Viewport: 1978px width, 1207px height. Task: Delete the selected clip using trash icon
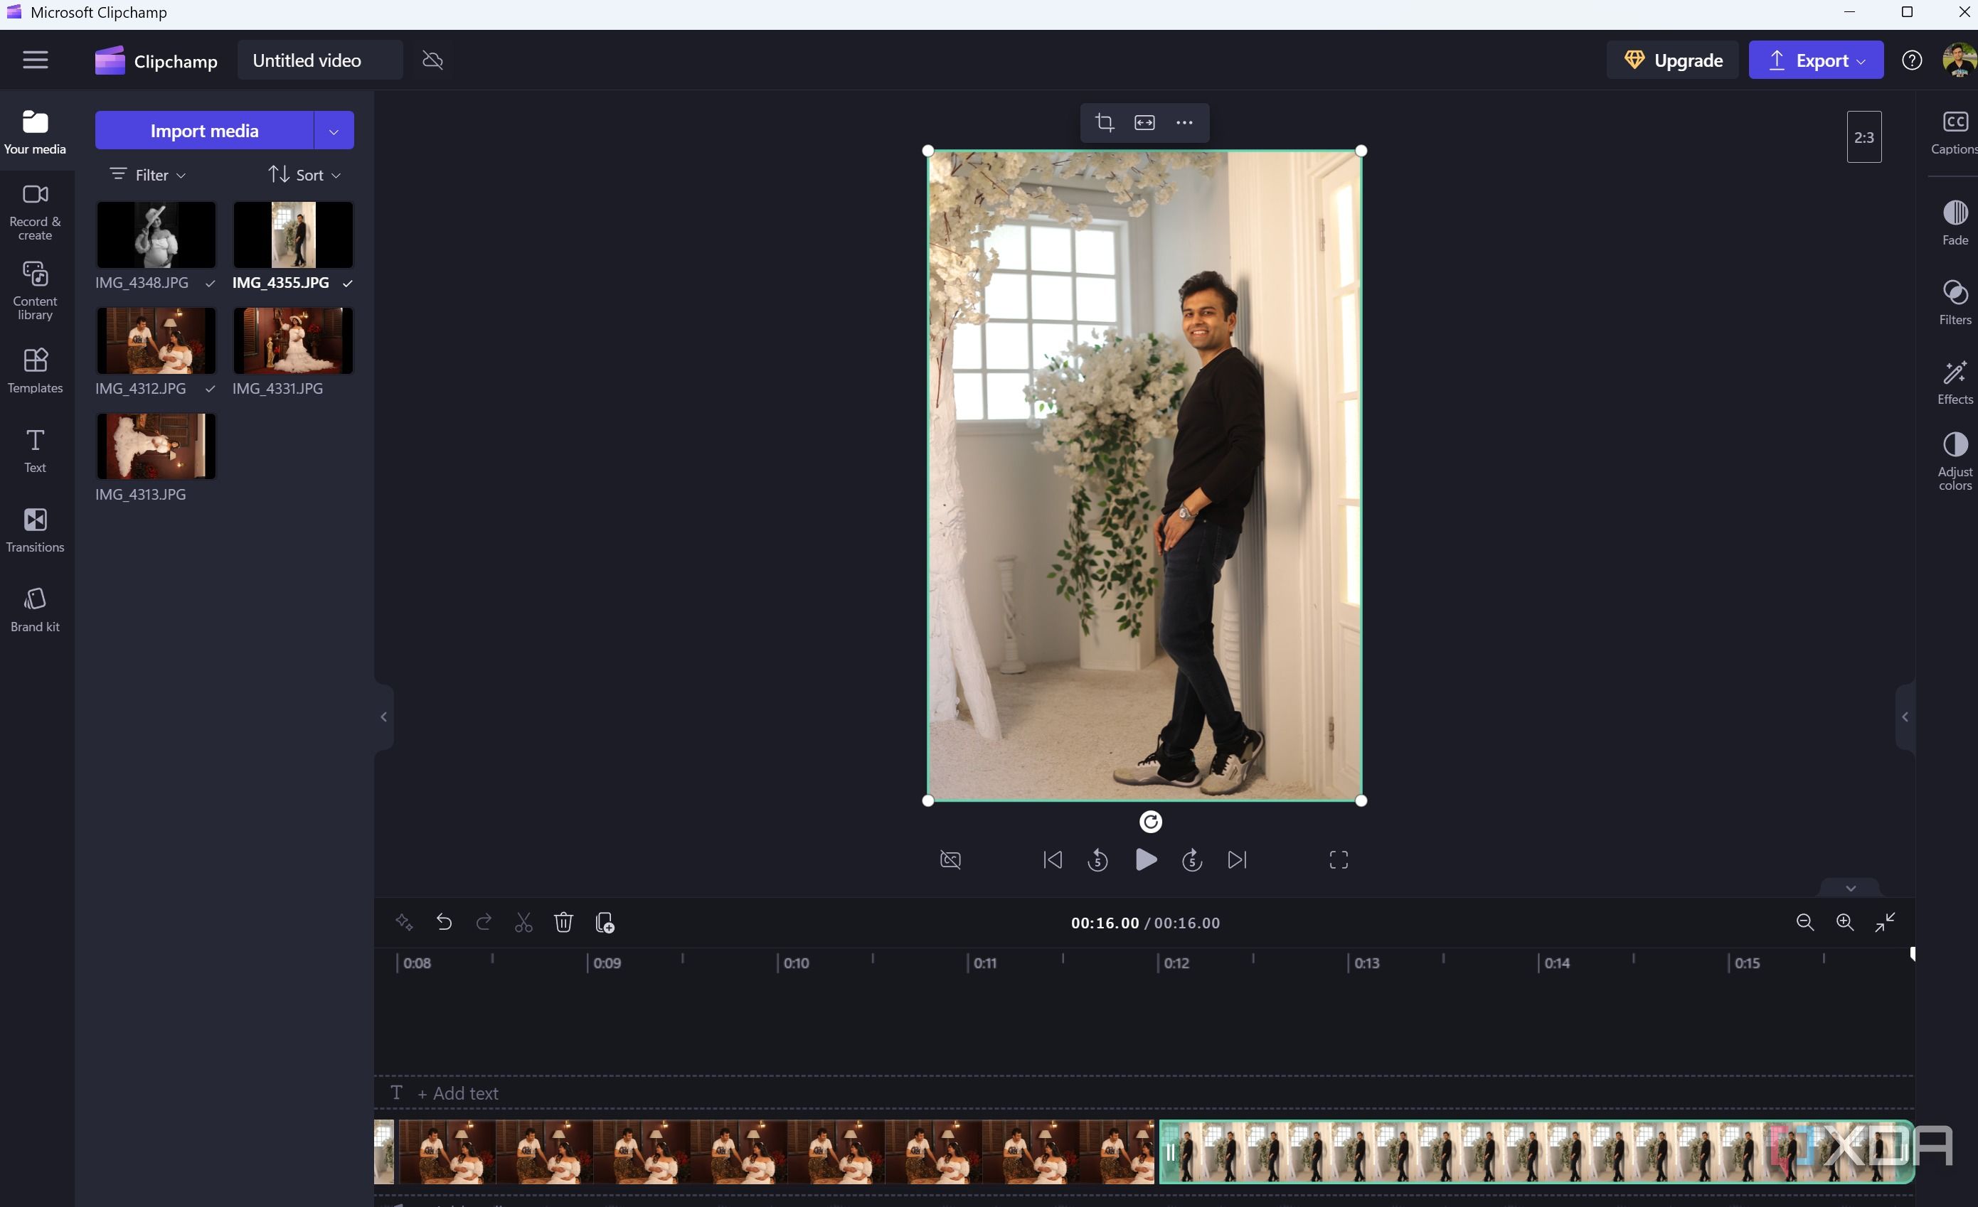pos(563,922)
